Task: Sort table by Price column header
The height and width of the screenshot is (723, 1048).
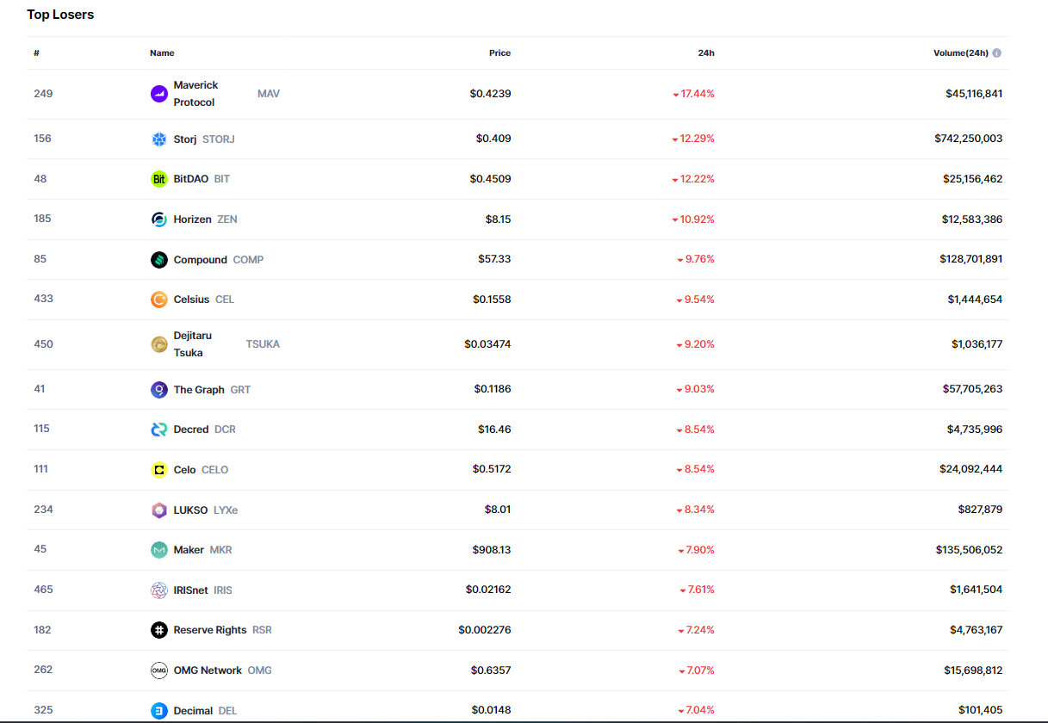Action: click(x=499, y=53)
